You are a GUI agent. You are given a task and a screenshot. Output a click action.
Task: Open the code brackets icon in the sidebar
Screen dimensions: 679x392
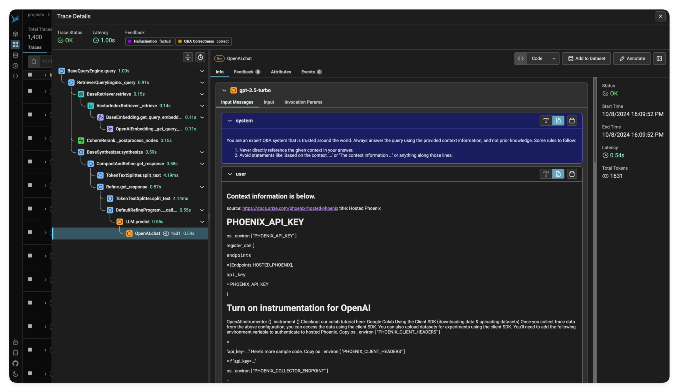click(x=15, y=76)
